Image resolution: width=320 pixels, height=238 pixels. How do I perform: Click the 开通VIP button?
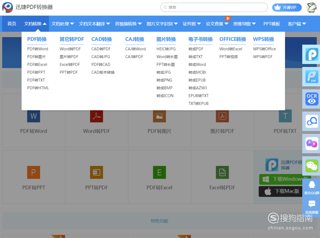287,7
